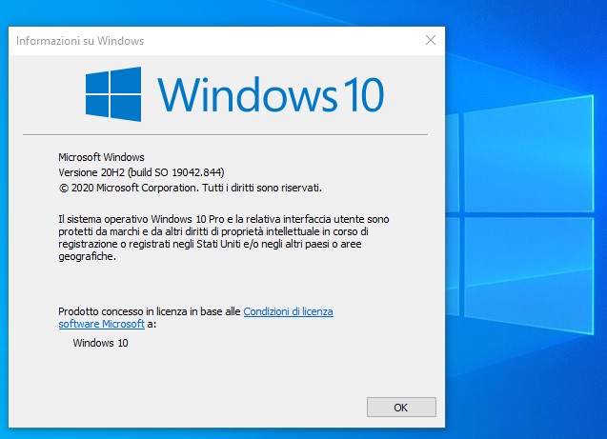This screenshot has width=607, height=439.
Task: Click the 'Il sistema operativo Windows 10 Pro' paragraph
Action: pos(224,237)
